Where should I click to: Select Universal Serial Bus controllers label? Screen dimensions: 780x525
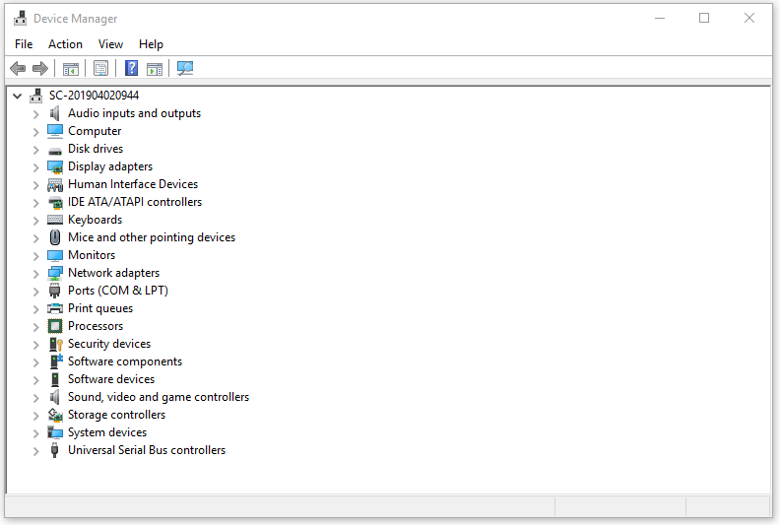pos(147,450)
